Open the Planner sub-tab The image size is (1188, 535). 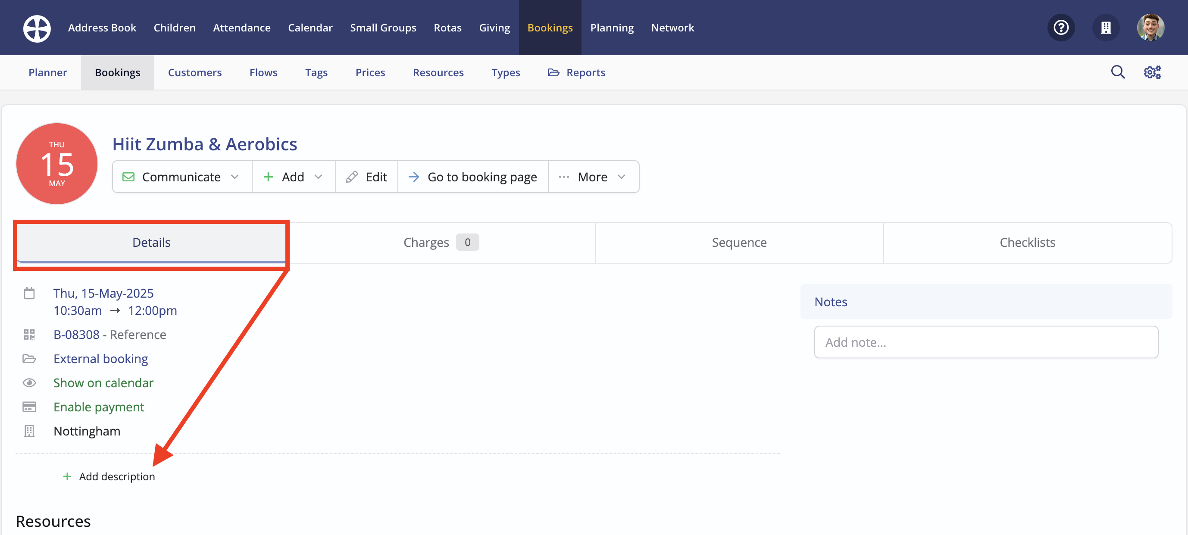coord(47,72)
